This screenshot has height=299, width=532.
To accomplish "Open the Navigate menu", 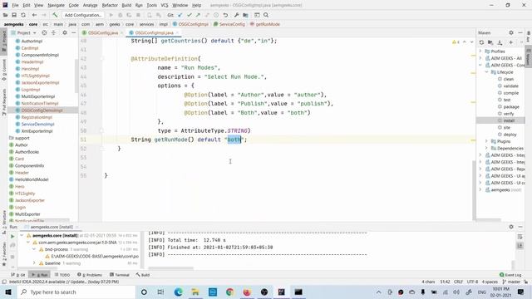I will point(56,5).
